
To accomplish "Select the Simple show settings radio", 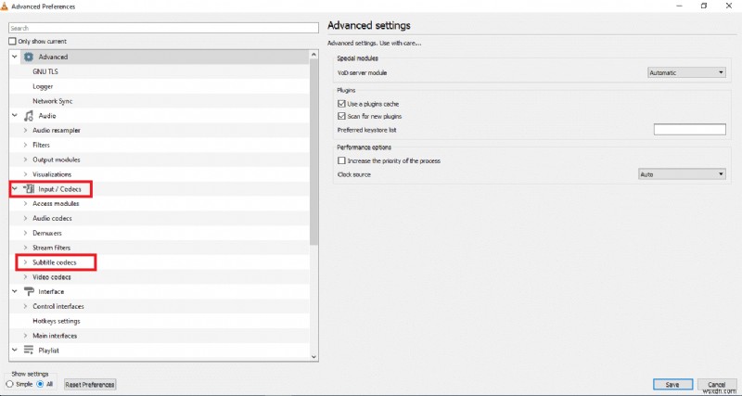I will [9, 384].
